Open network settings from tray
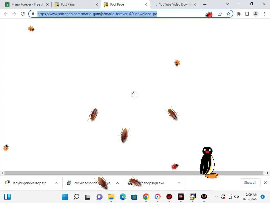The width and height of the screenshot is (270, 203). [230, 197]
